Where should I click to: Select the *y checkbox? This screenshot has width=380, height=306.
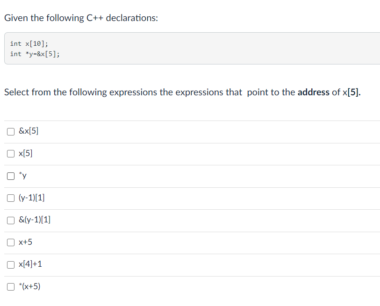pyautogui.click(x=10, y=176)
